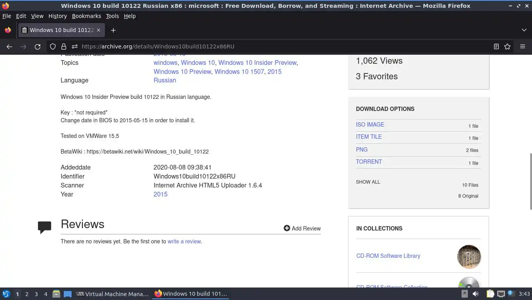Click the identifier 'Windows10build10122x86RU' text
Viewport: 532px width, 300px height.
tap(194, 176)
